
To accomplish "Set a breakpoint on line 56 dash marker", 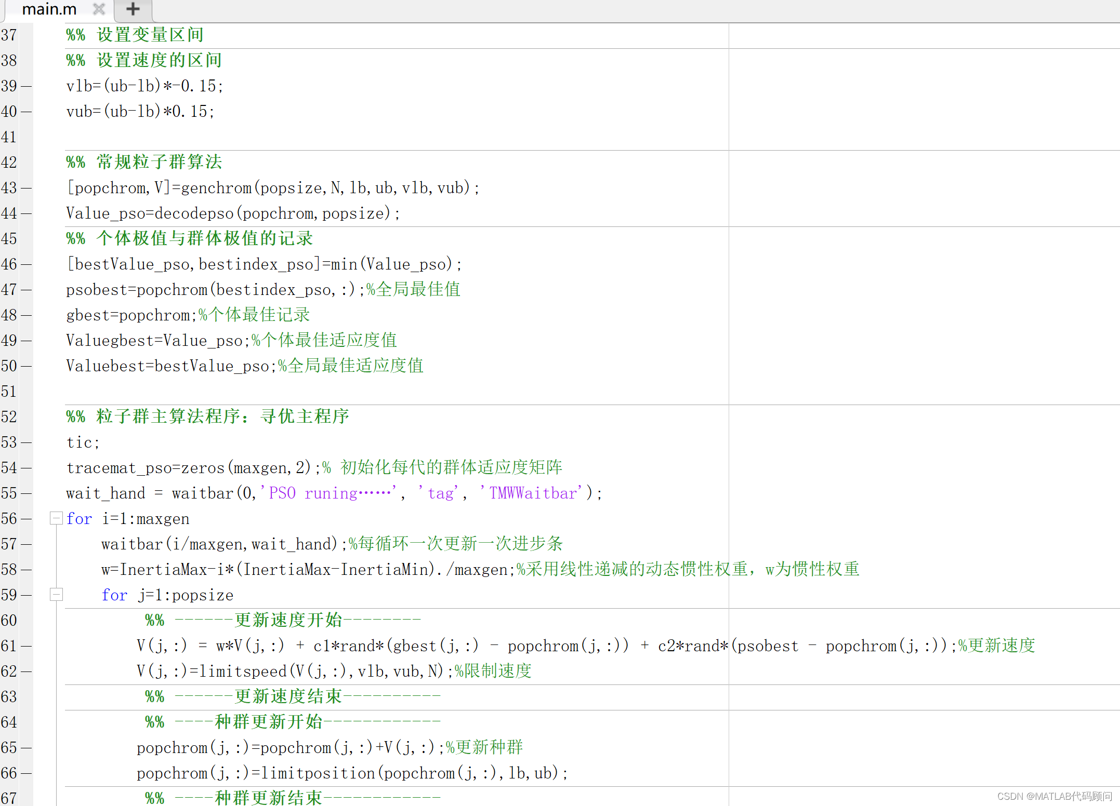I will coord(26,518).
